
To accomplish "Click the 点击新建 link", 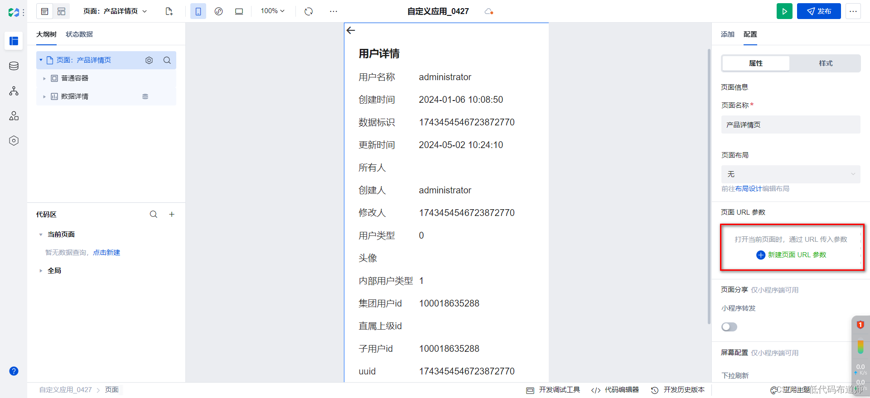I will (x=106, y=253).
